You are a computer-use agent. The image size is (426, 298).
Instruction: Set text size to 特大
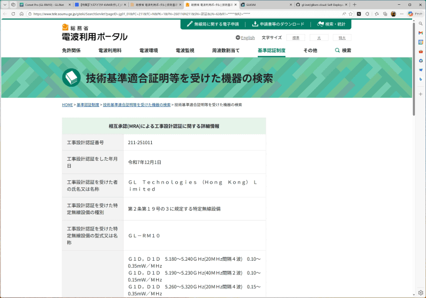coord(342,38)
